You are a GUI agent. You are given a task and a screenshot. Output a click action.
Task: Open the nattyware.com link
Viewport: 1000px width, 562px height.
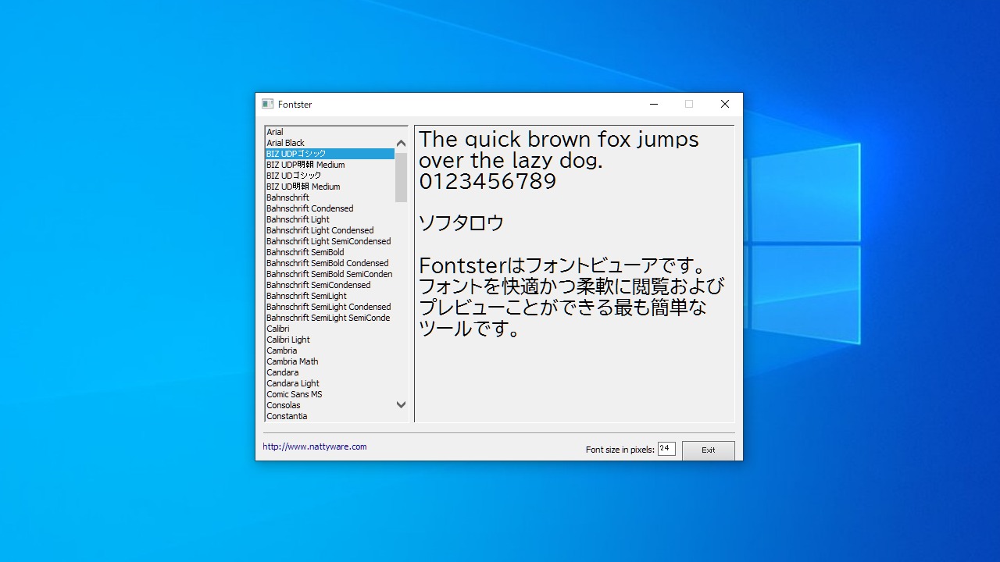tap(315, 446)
